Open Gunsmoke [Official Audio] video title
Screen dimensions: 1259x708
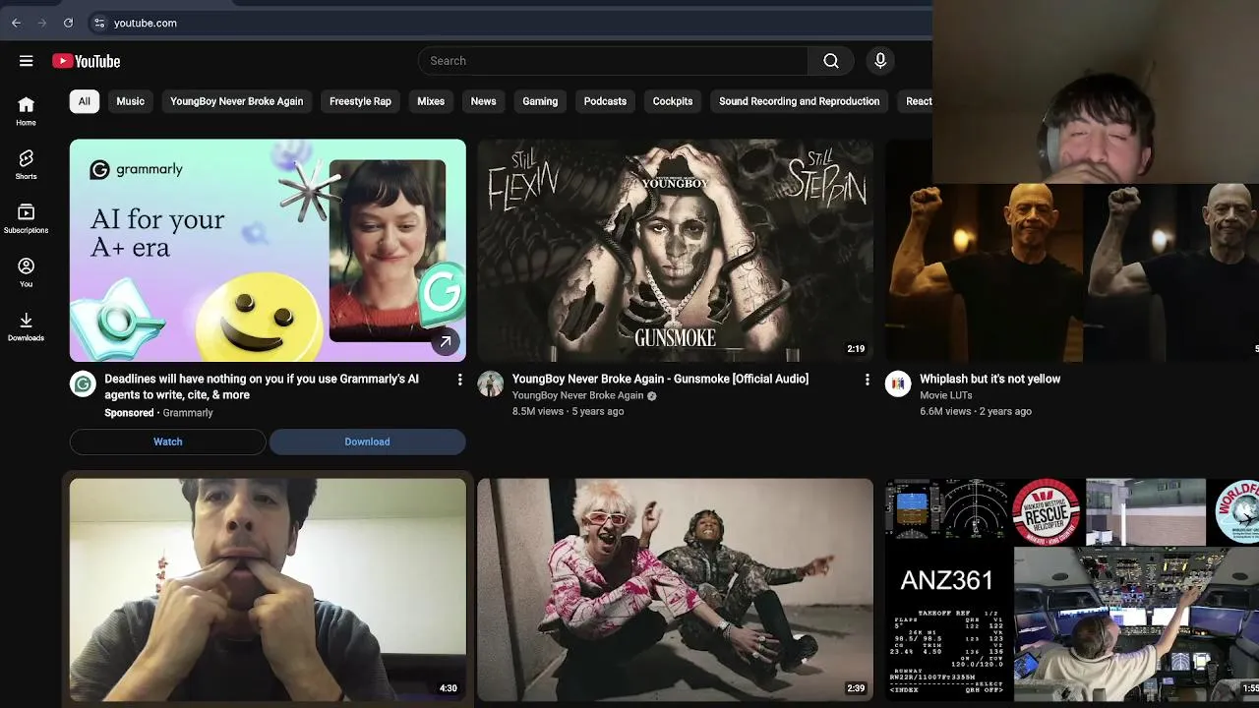pos(660,379)
